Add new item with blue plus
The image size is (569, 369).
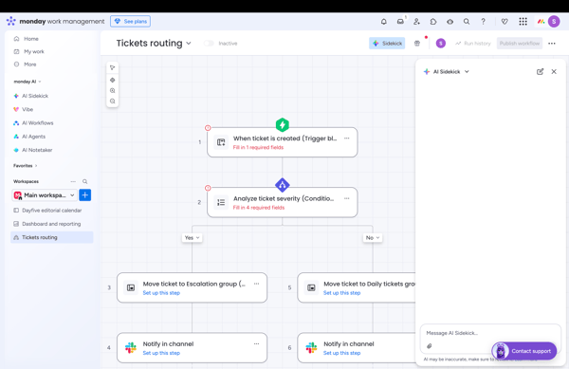pyautogui.click(x=85, y=195)
